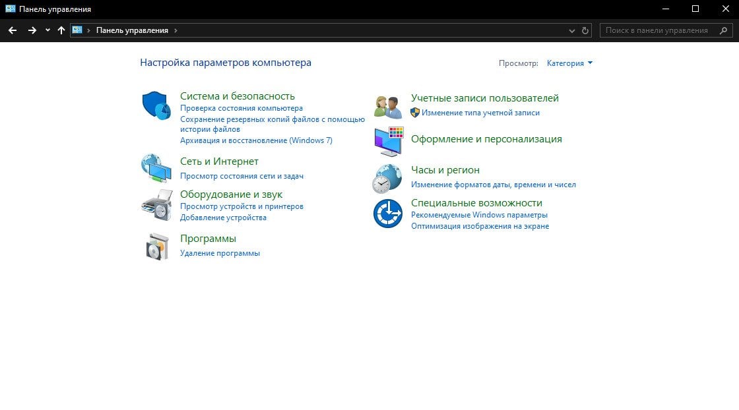This screenshot has width=739, height=410.
Task: Maximize the Control Panel window
Action: (x=695, y=9)
